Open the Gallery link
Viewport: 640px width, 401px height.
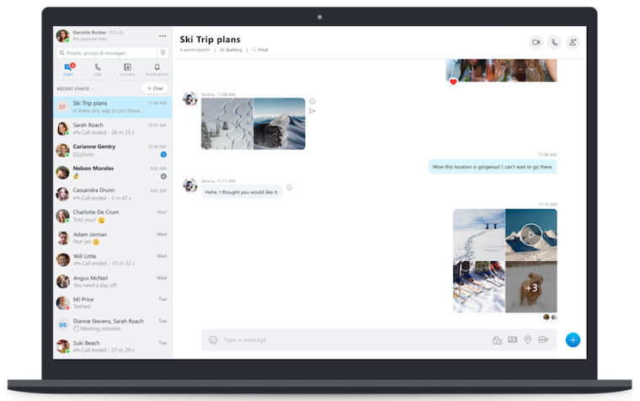tap(231, 50)
